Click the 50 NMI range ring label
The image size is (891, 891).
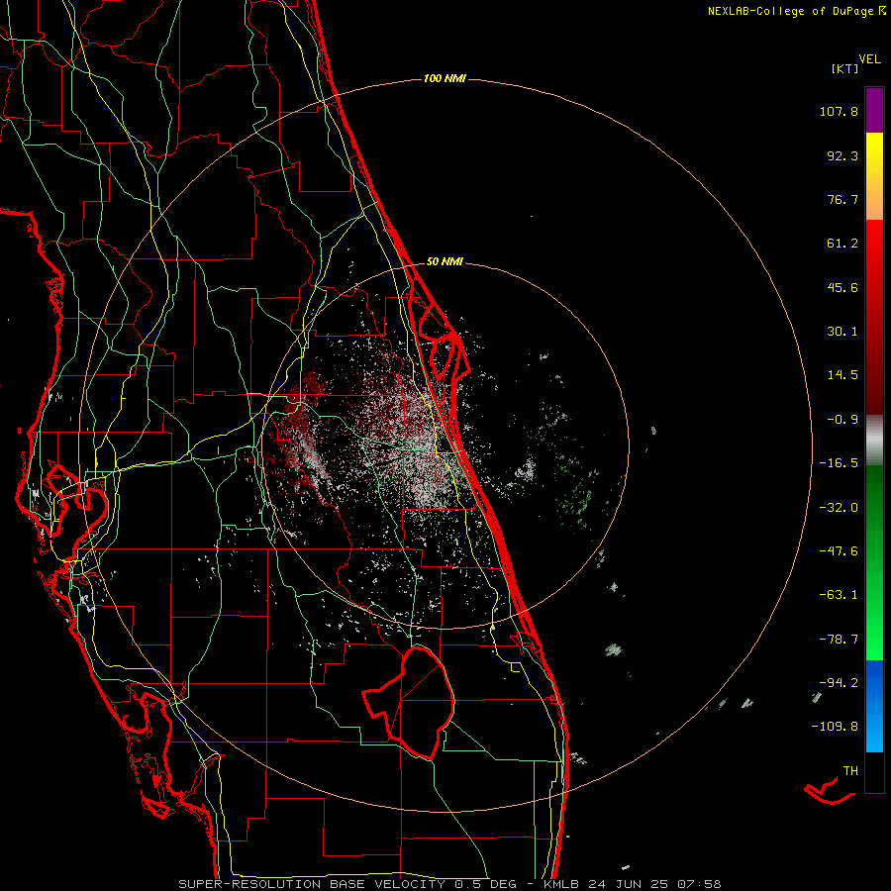[445, 262]
